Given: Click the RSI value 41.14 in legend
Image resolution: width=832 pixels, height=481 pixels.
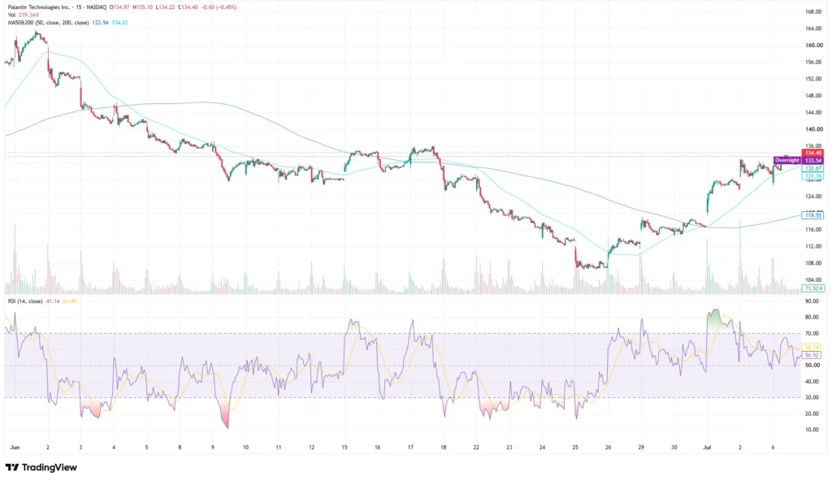Looking at the screenshot, I should point(53,301).
